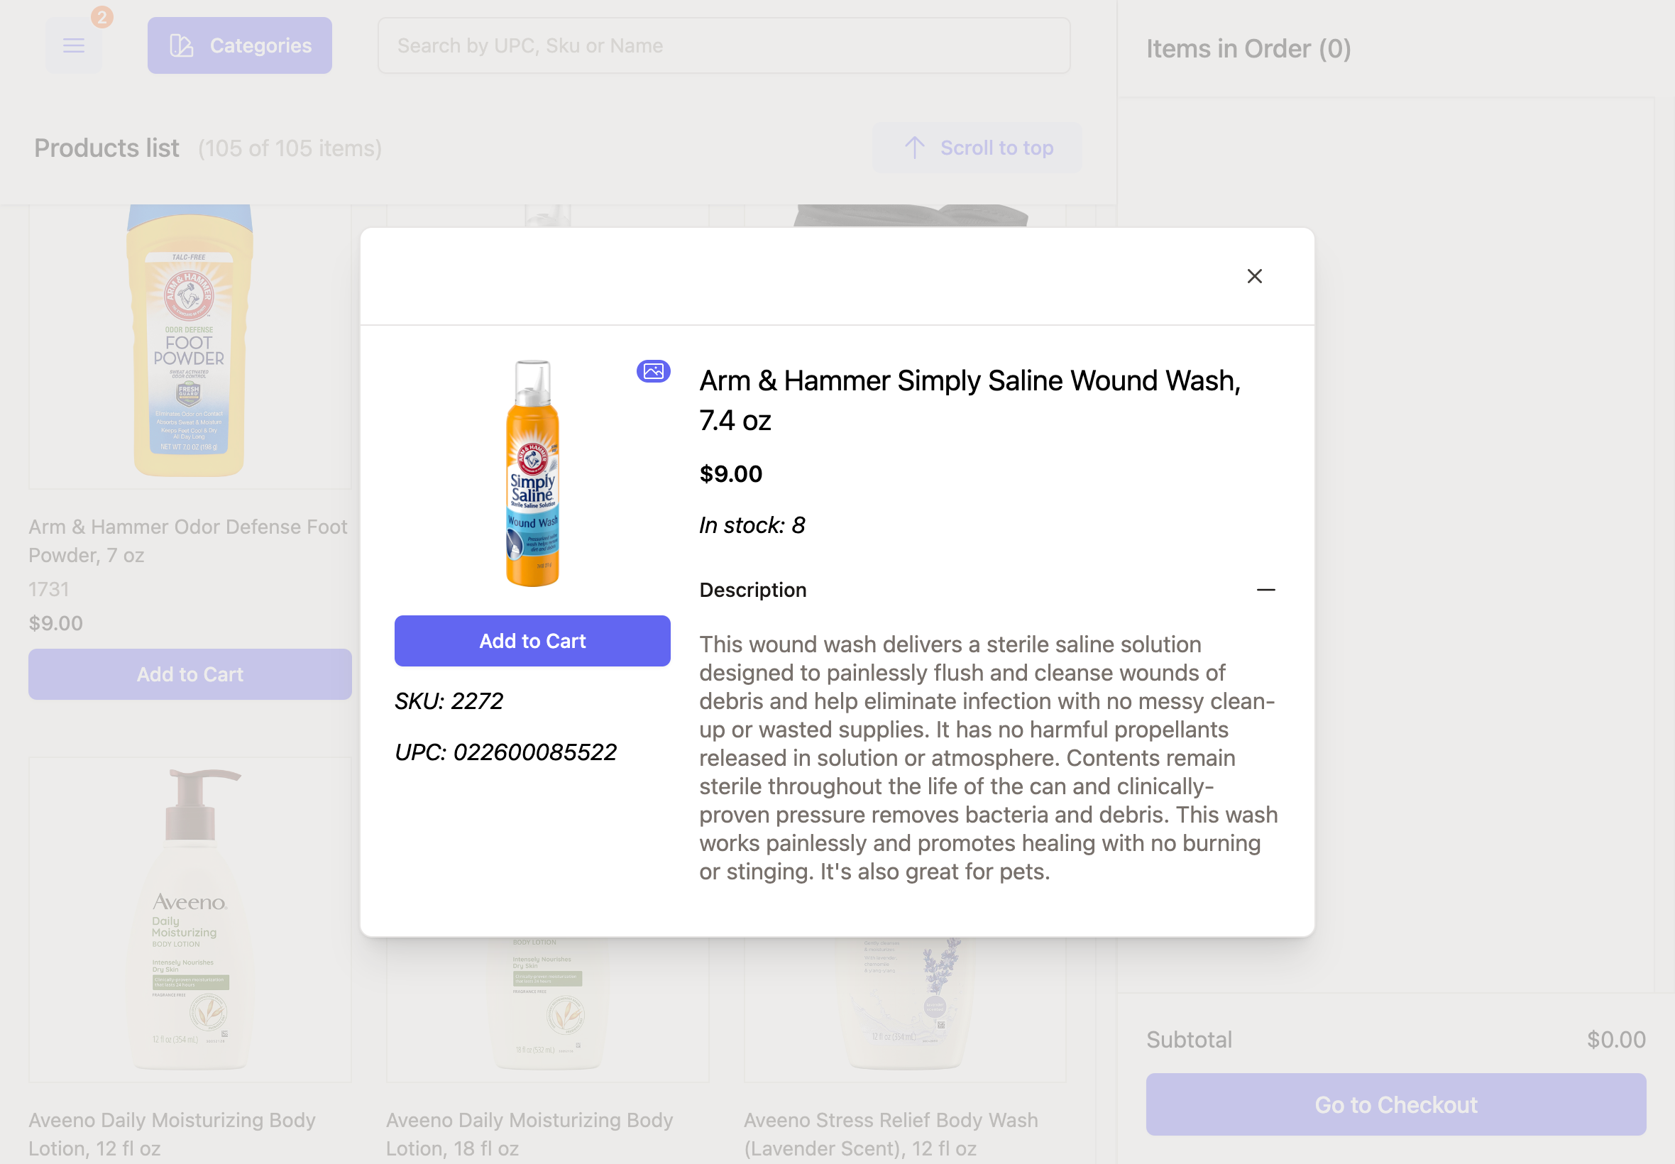The width and height of the screenshot is (1675, 1164).
Task: Click the orange notification badge above the menu icon
Action: (102, 16)
